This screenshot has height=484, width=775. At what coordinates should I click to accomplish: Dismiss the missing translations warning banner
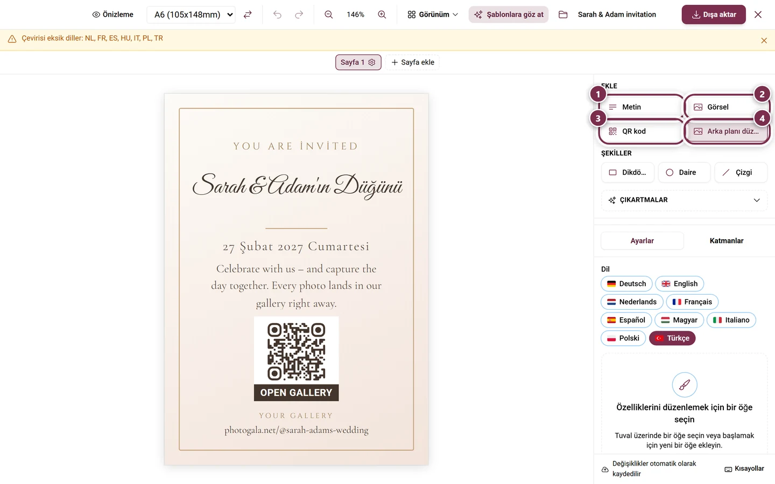pos(764,40)
